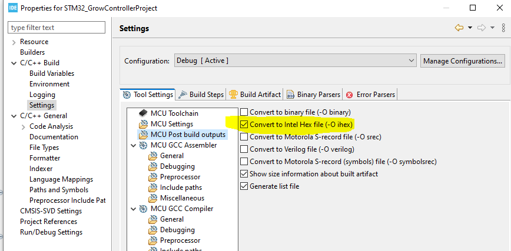
Task: Click the MCU GCC Compiler tool icon
Action: pos(143,209)
